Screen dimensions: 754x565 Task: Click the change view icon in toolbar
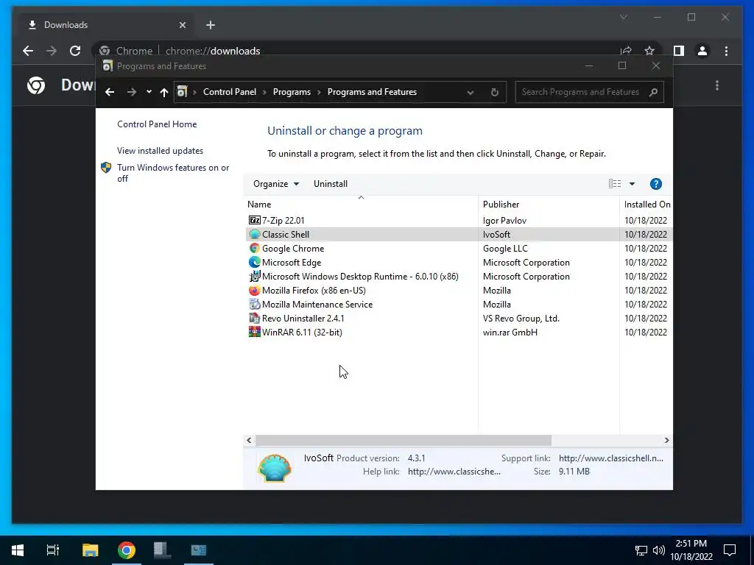point(615,183)
